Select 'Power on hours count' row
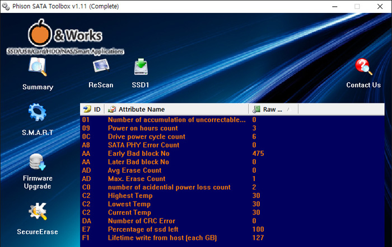This screenshot has width=392, height=247. click(x=232, y=128)
